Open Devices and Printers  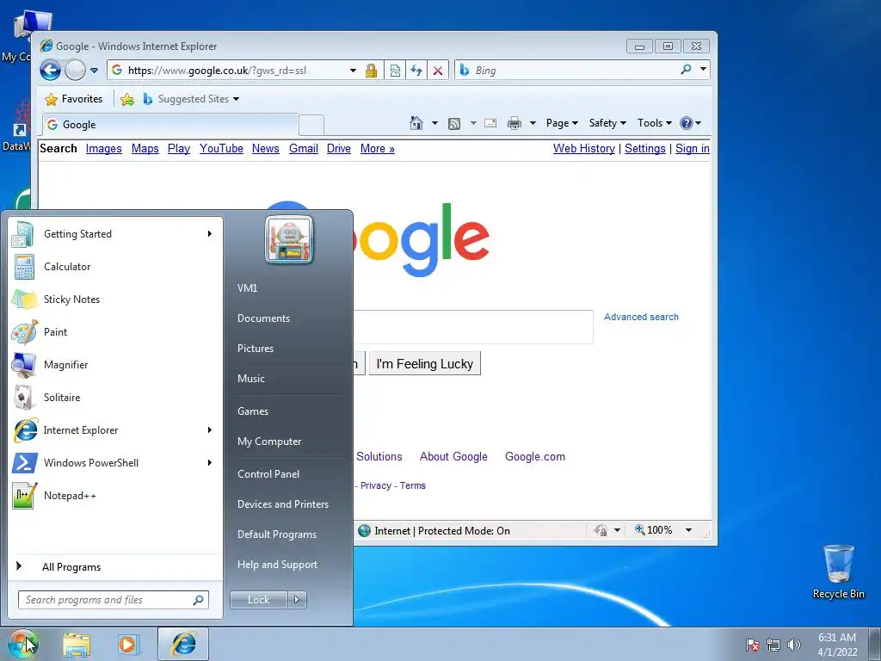[283, 504]
